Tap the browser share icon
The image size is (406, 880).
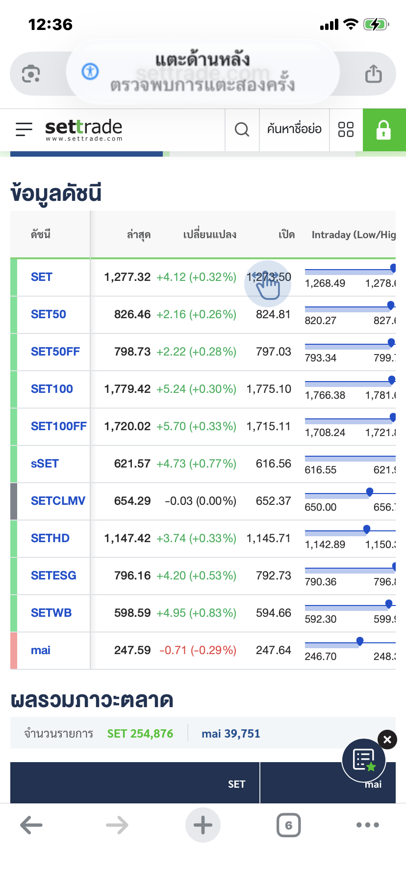[373, 74]
